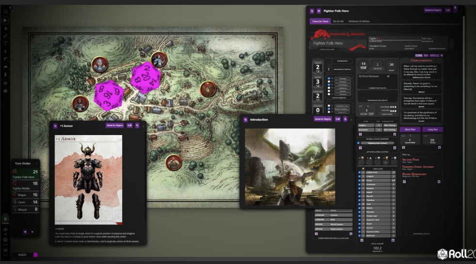Click the magnifier icon in the +1 Armor window
Viewport: 476px width, 264px height.
(137, 125)
